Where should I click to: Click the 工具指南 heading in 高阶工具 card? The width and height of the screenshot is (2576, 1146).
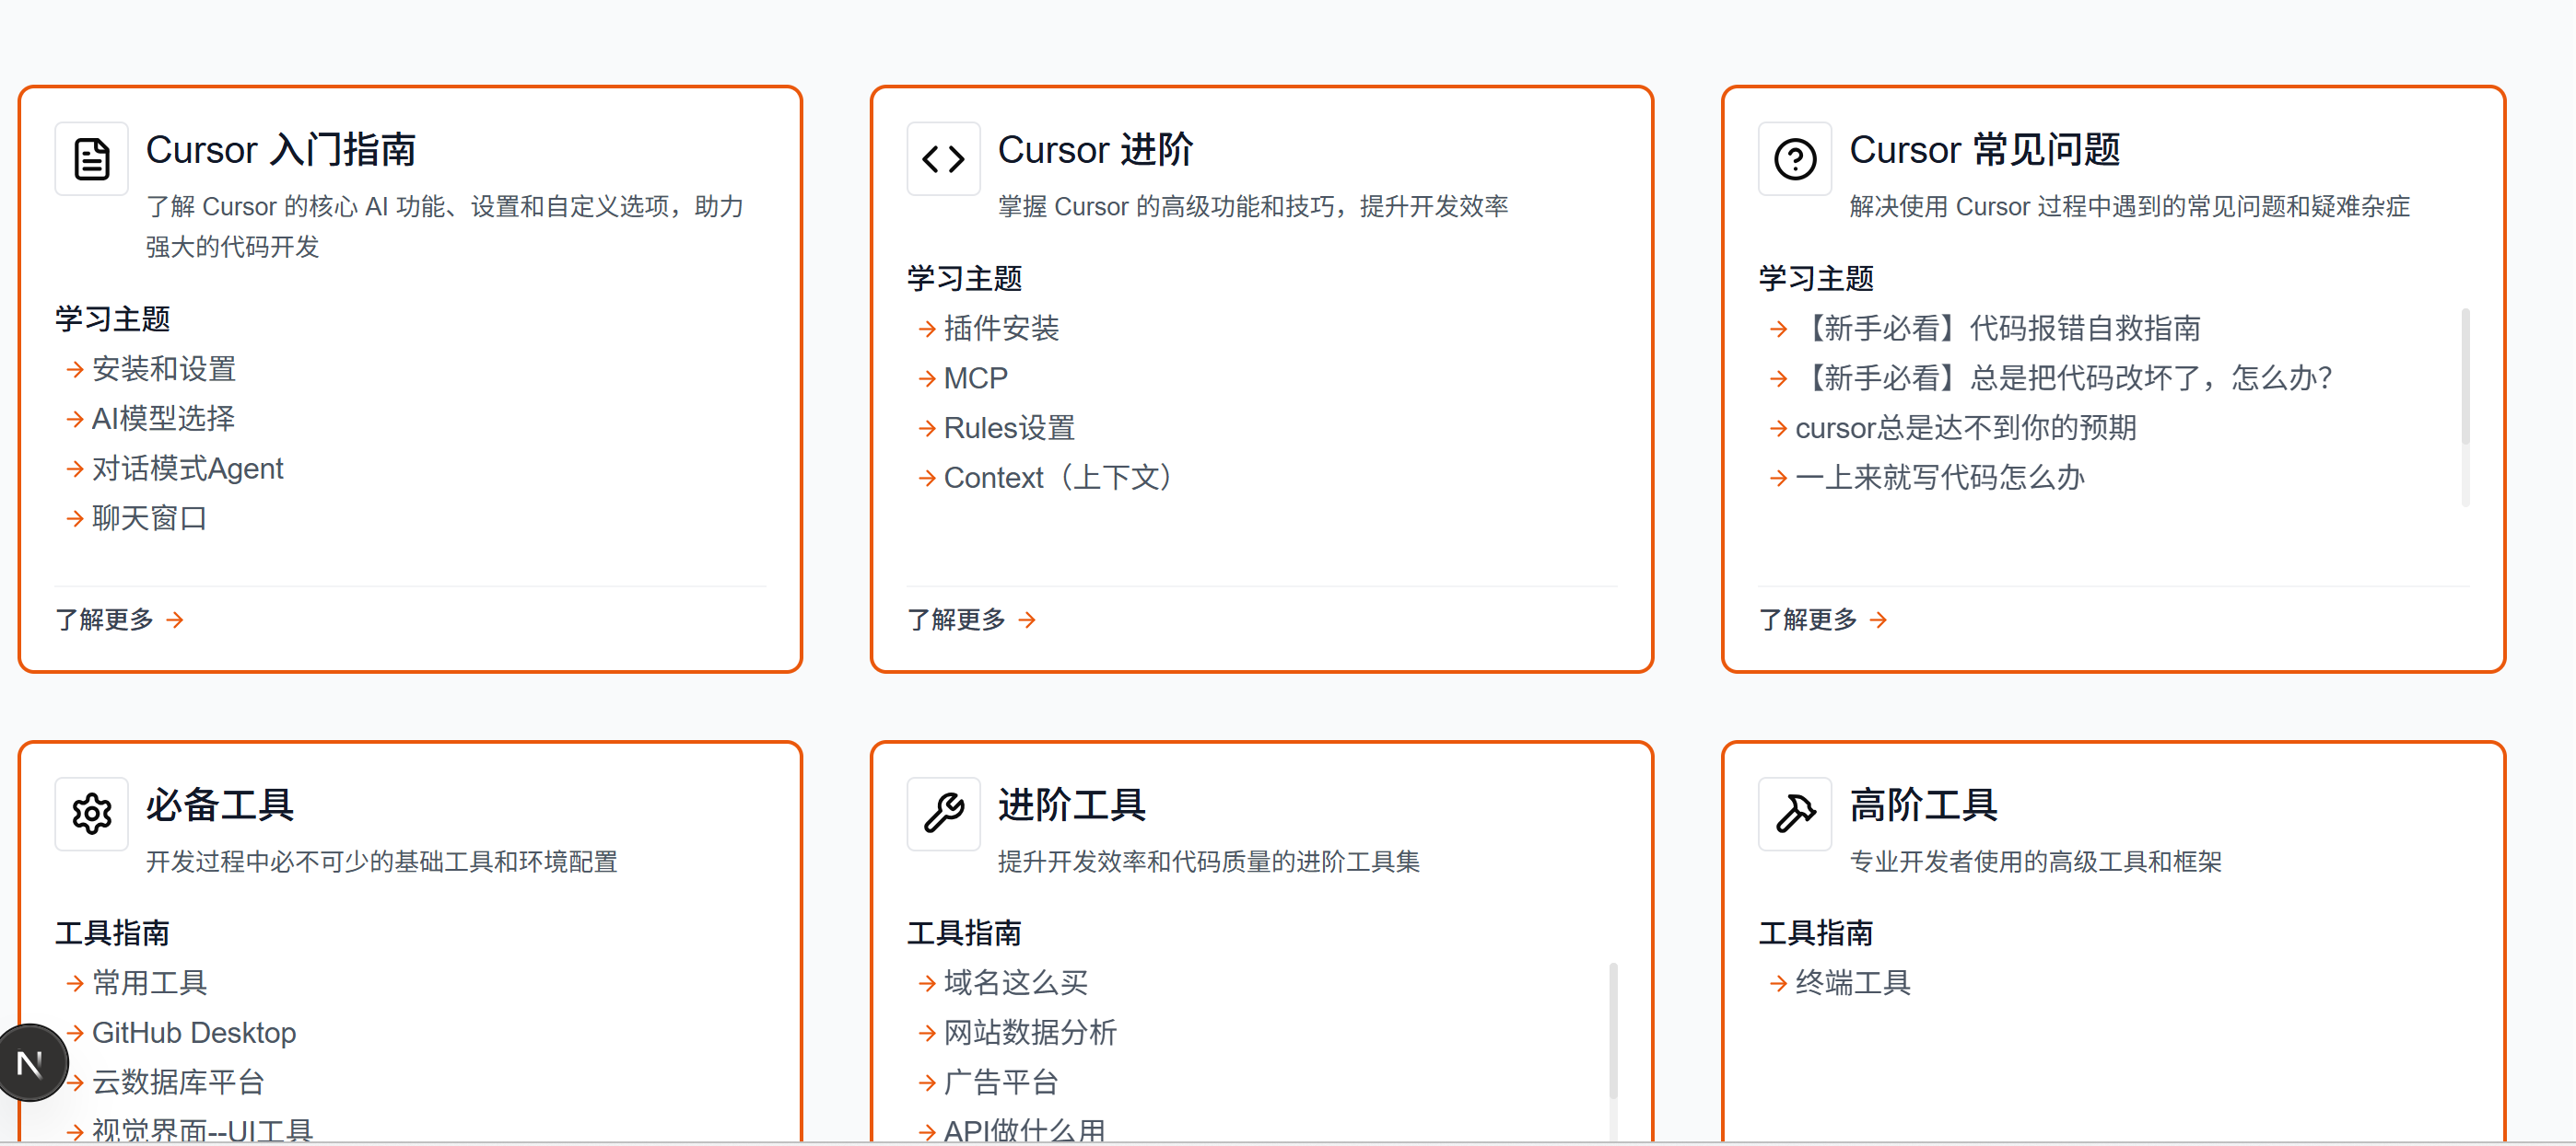pyautogui.click(x=1816, y=933)
